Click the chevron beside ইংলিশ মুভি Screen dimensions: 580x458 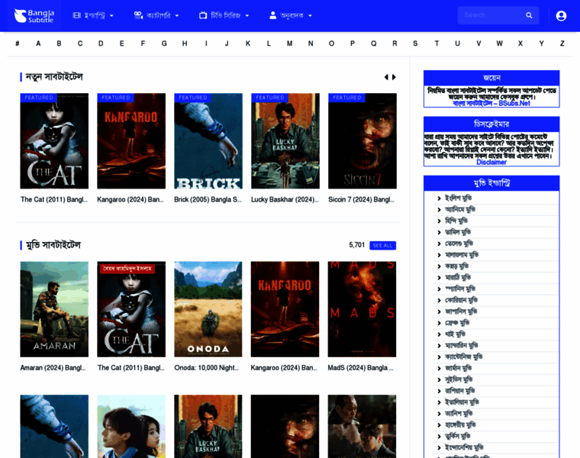coord(439,198)
